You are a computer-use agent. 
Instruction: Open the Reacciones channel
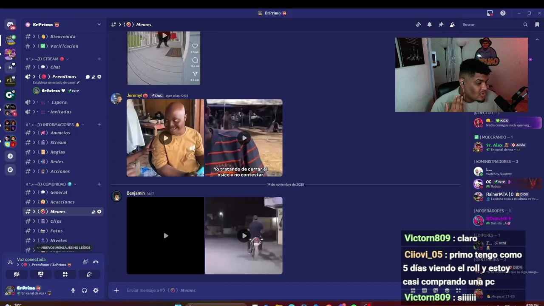(x=63, y=202)
